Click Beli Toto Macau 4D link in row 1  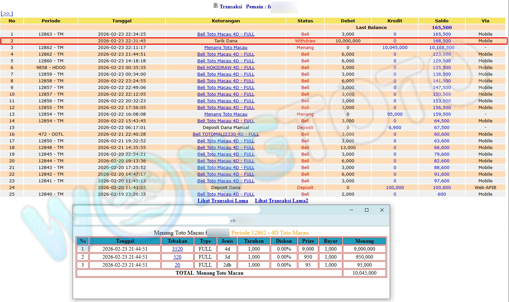click(226, 34)
